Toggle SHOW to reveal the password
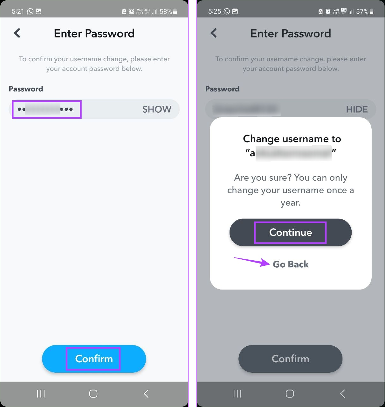The width and height of the screenshot is (385, 407). click(157, 109)
